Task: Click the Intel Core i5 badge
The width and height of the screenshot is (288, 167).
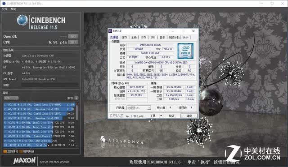Action: point(185,51)
